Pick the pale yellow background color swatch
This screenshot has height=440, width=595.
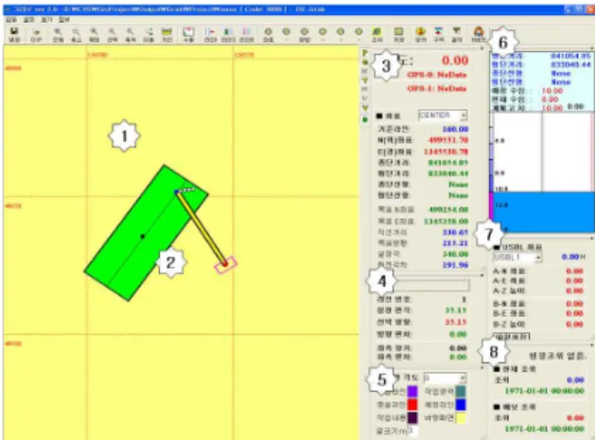[x=461, y=418]
